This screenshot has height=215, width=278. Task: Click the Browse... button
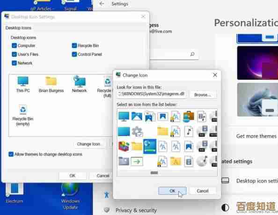coord(203,95)
